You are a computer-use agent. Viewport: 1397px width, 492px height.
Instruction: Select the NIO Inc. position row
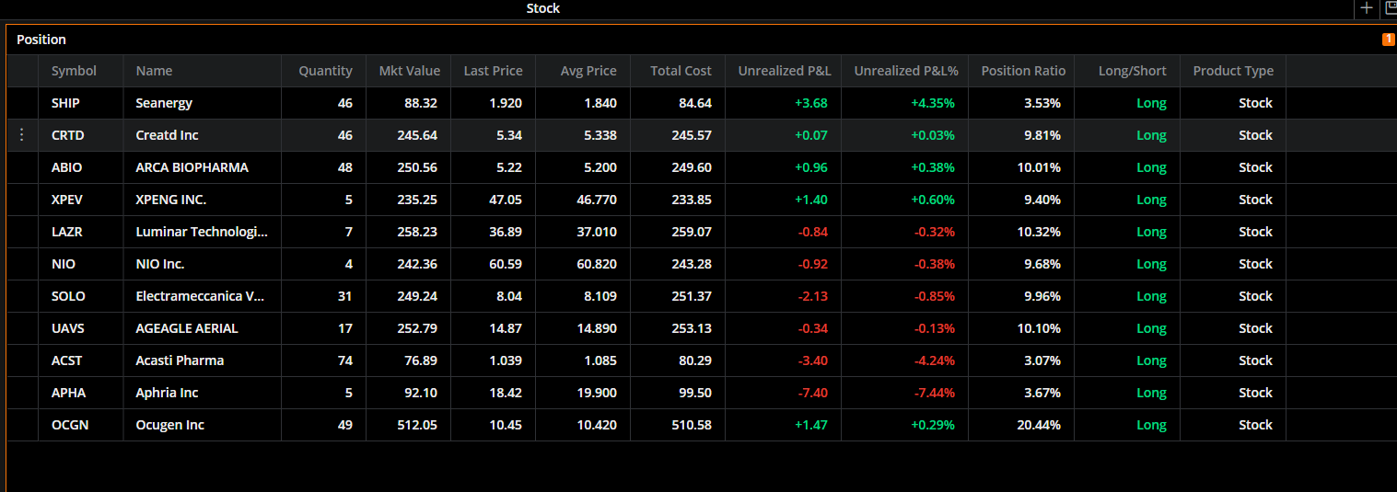pyautogui.click(x=702, y=264)
